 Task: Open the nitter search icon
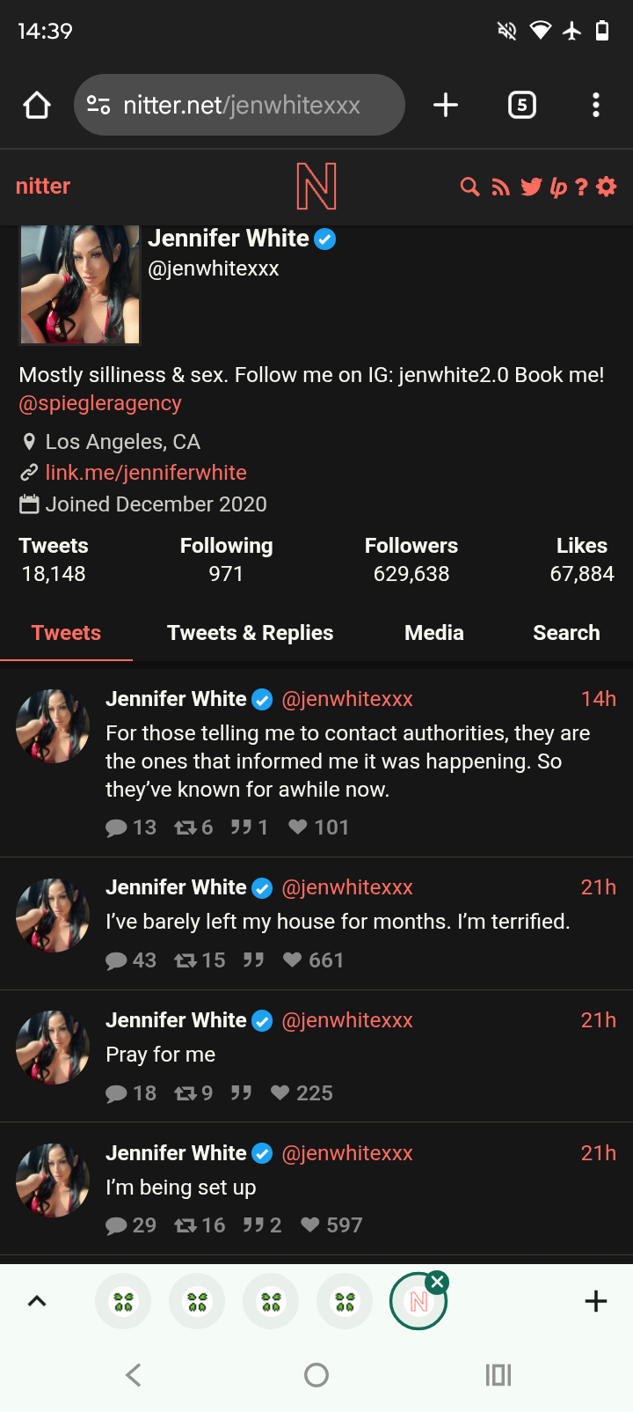470,187
